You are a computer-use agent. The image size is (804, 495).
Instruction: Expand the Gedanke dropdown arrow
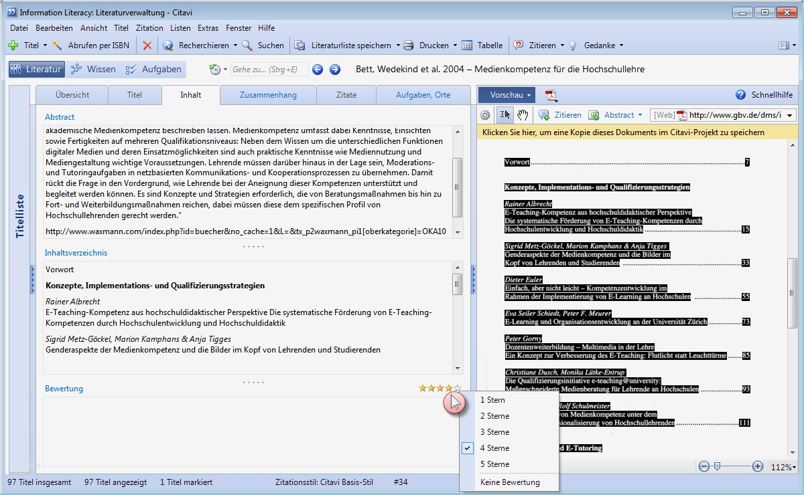[x=621, y=45]
